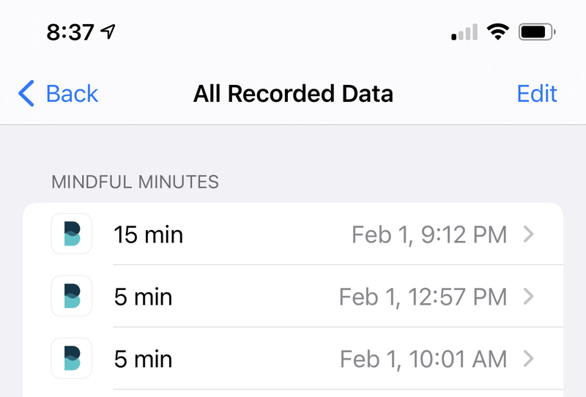586x397 pixels.
Task: Tap the Feb 1, 10:01 AM timestamp
Action: pyautogui.click(x=423, y=359)
